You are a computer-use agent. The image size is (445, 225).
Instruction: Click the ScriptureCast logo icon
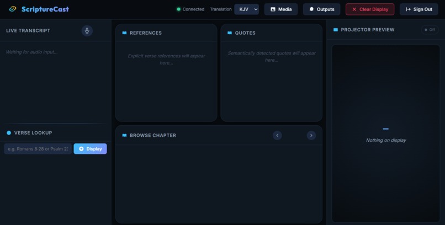[13, 9]
